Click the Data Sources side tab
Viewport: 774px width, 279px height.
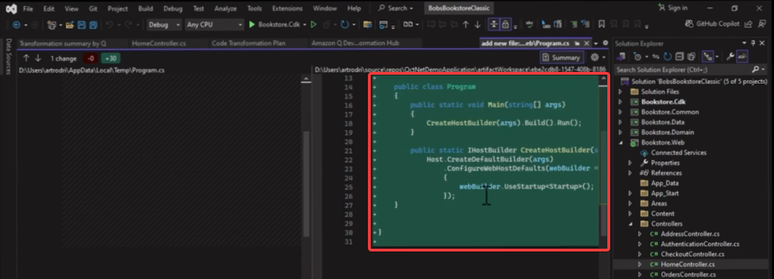tap(8, 56)
